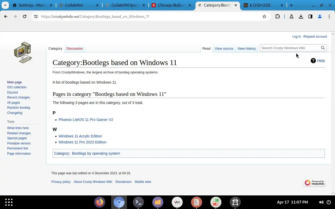
Task: Open Discord sidebar link
Action: coord(12,92)
